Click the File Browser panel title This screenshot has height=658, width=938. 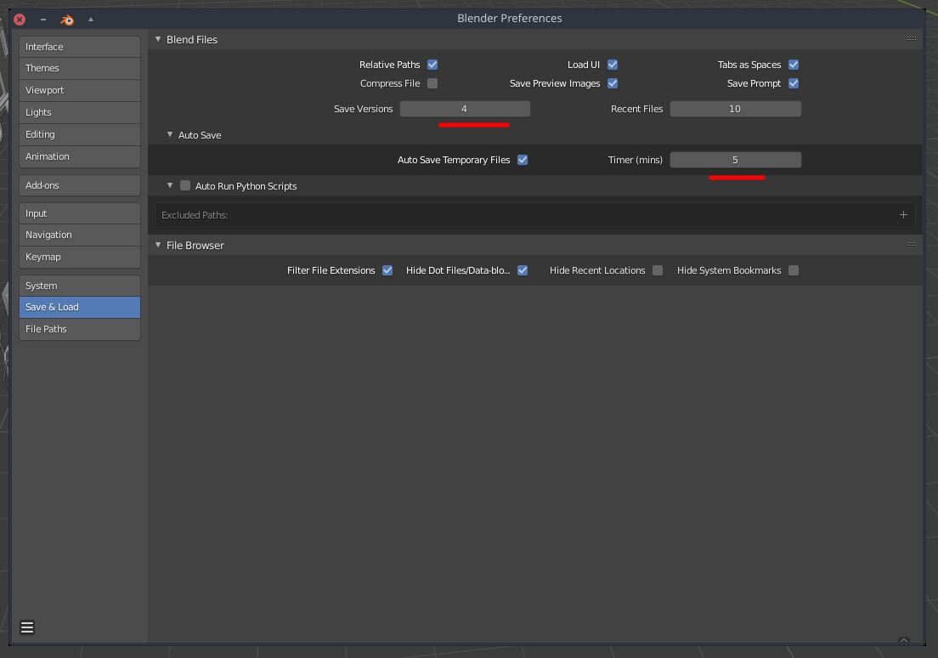click(195, 246)
